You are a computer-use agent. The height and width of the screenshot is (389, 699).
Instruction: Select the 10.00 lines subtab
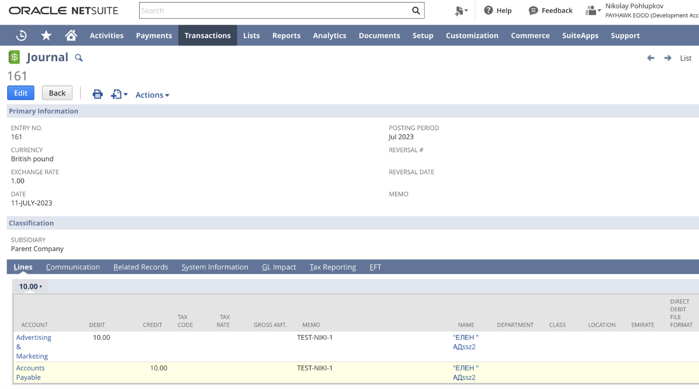30,287
